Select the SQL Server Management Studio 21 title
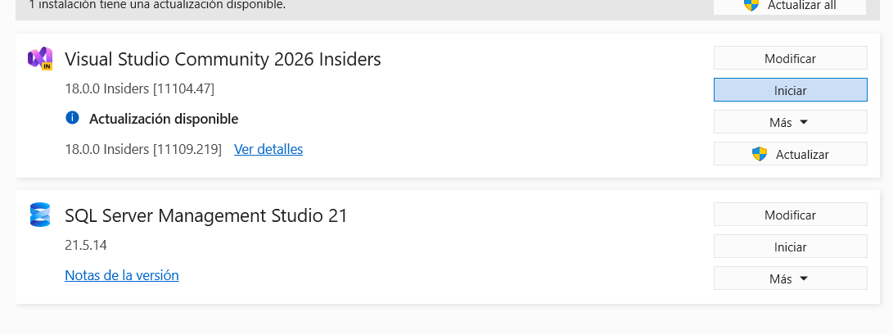The height and width of the screenshot is (335, 893). 206,215
